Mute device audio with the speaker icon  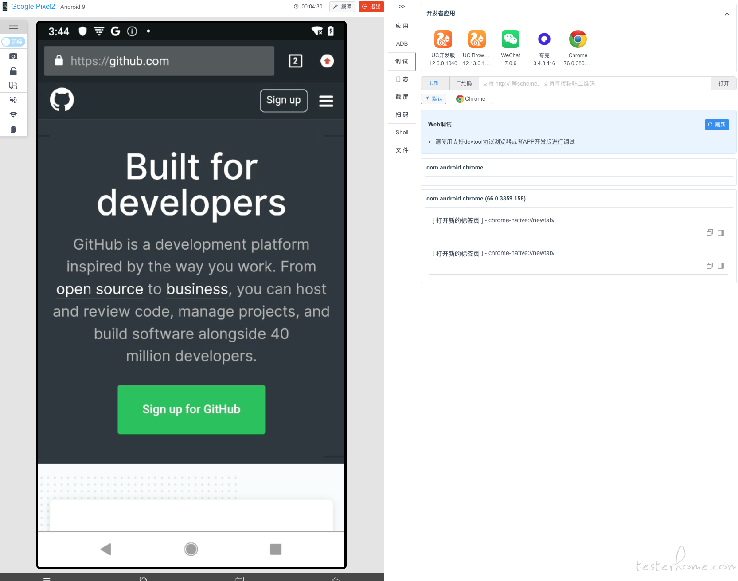(13, 100)
